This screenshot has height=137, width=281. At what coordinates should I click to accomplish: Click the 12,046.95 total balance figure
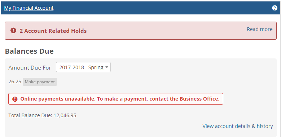point(65,115)
